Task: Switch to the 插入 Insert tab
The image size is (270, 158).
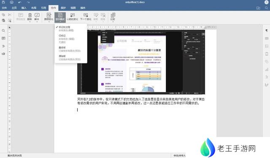Action: point(24,8)
